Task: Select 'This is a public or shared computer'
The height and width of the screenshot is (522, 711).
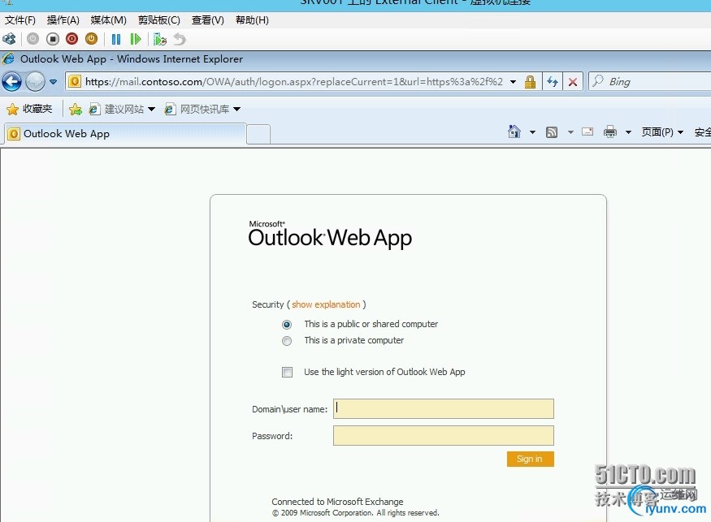Action: click(x=287, y=325)
